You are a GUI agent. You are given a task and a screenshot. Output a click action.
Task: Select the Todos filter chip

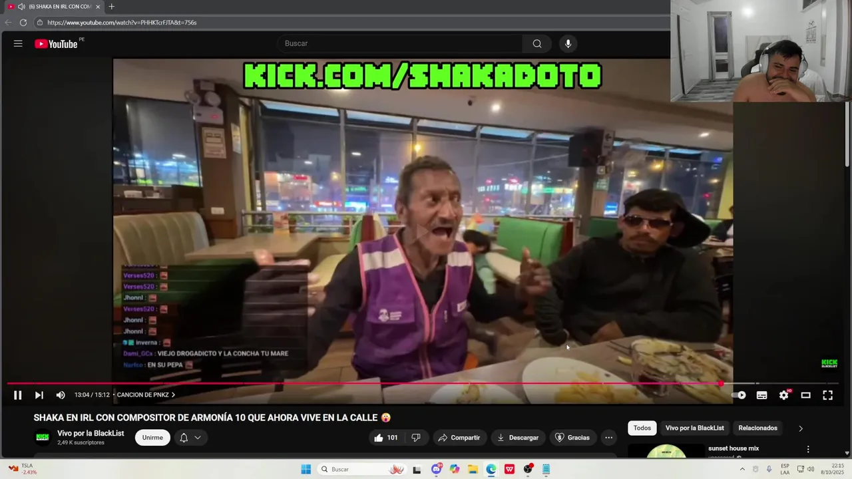pyautogui.click(x=642, y=428)
